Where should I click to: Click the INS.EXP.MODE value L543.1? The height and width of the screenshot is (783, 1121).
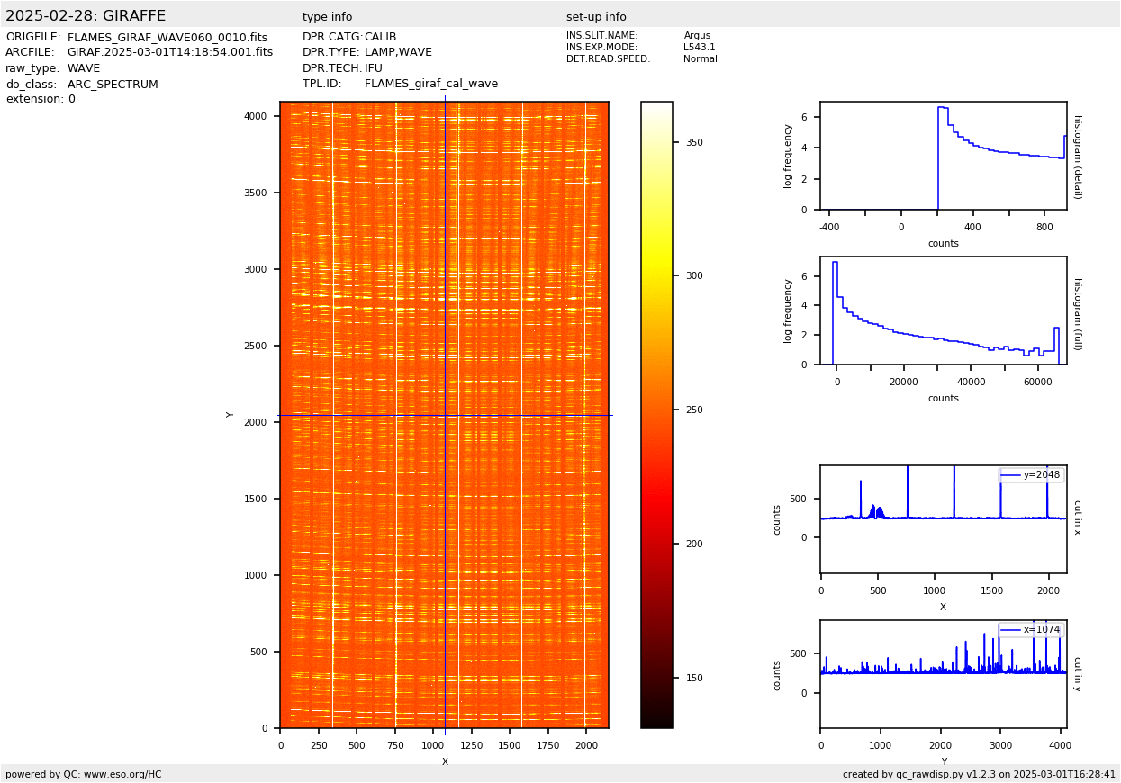[x=700, y=48]
